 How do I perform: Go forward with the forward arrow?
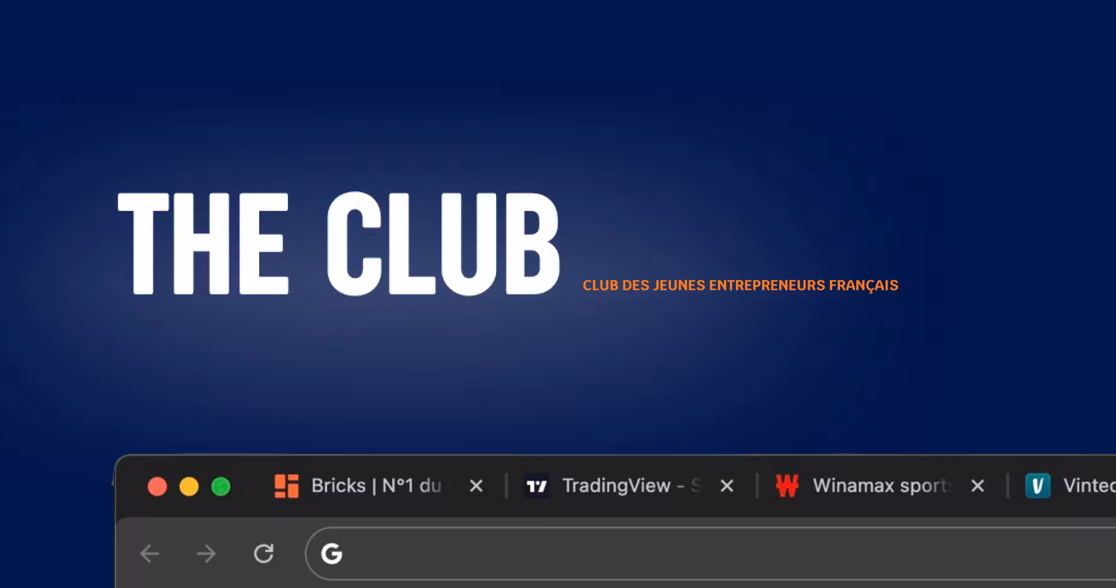click(206, 553)
